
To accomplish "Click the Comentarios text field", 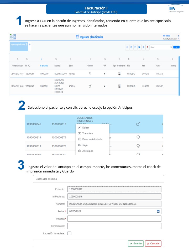I will coord(114,226).
